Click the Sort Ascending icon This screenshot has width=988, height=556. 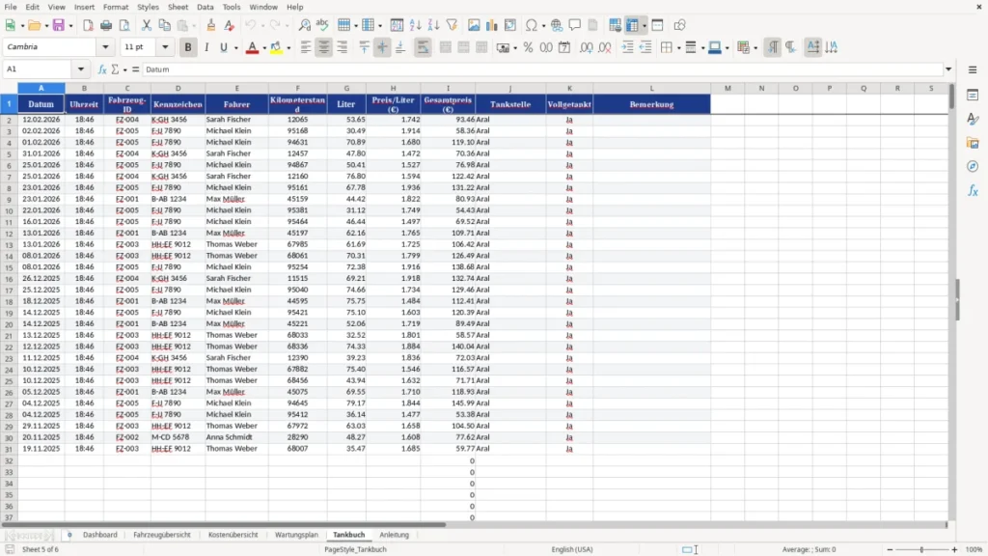(x=415, y=25)
